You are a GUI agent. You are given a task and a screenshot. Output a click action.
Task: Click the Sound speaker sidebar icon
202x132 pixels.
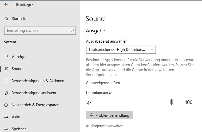(x=6, y=69)
